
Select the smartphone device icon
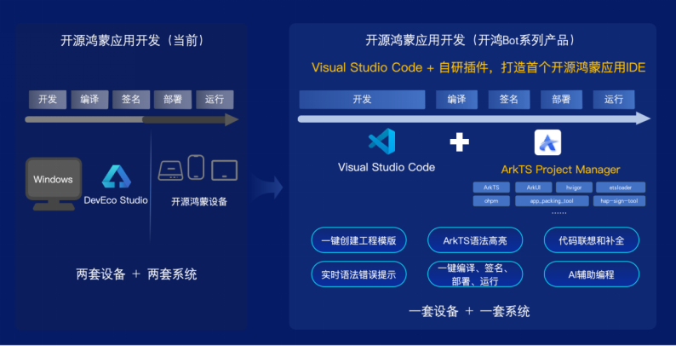pos(196,167)
